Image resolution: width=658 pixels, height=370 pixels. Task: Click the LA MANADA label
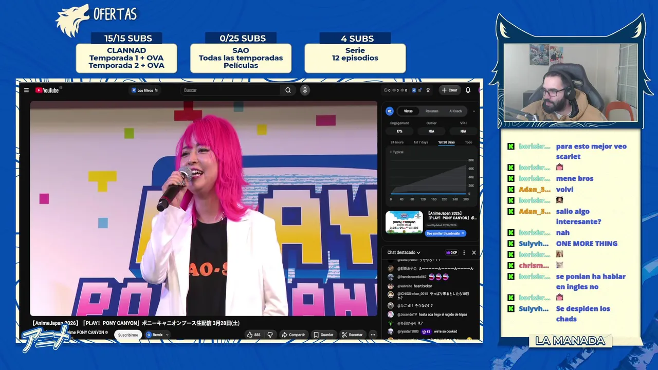570,341
